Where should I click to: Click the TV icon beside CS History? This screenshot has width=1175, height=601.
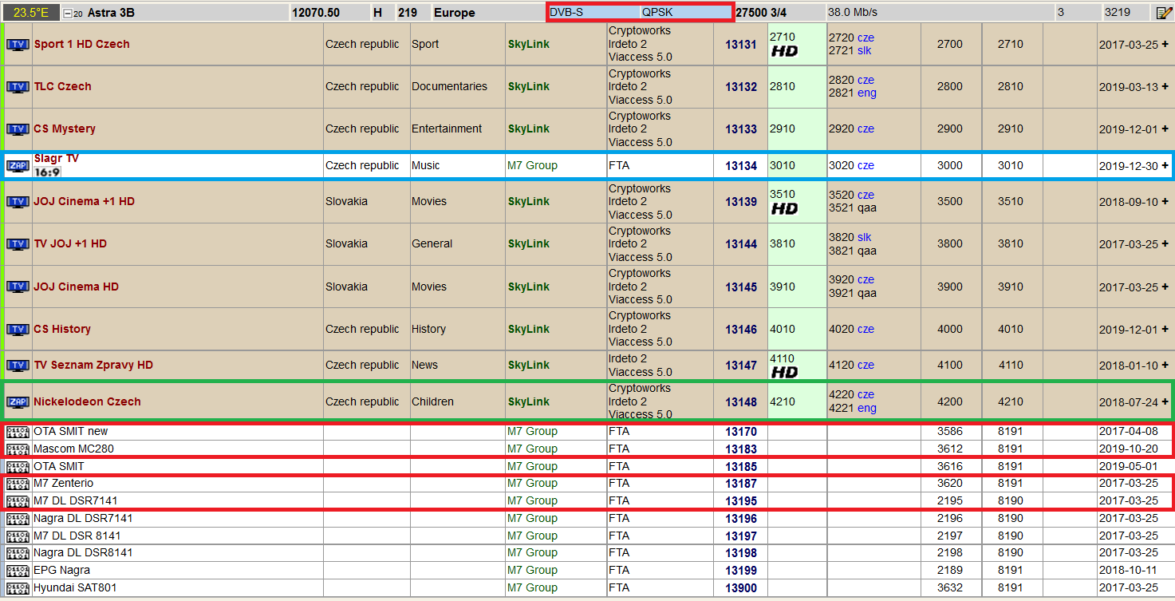point(18,330)
